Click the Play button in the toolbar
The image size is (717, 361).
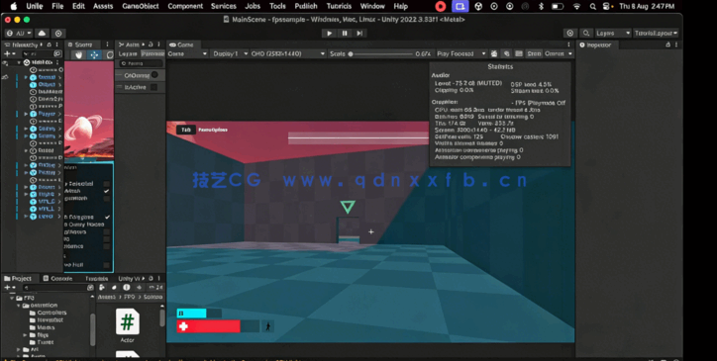329,34
